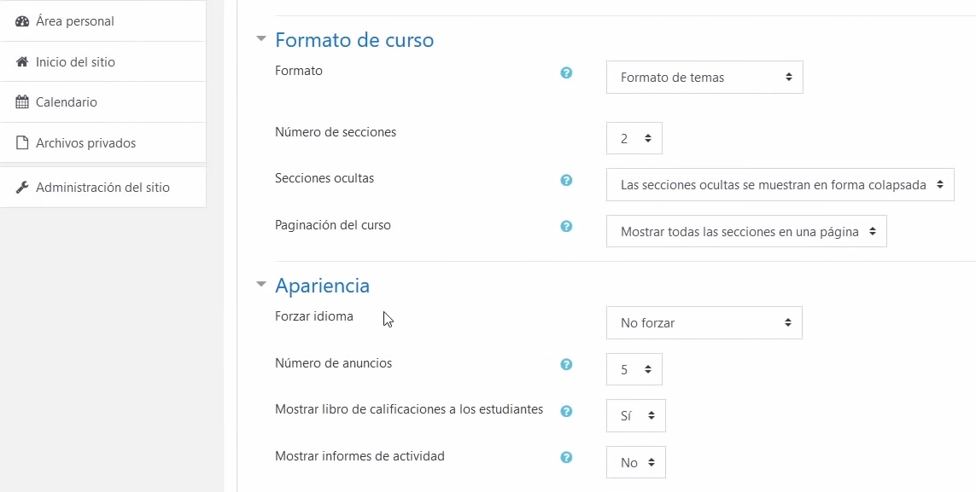This screenshot has height=492, width=976.
Task: Open the Secciones ocultas selection dropdown
Action: [780, 184]
